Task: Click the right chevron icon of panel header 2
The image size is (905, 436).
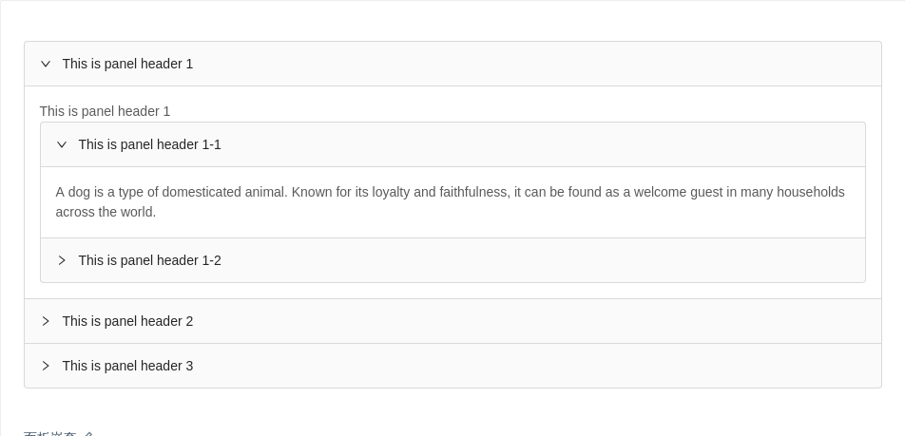Action: [46, 321]
